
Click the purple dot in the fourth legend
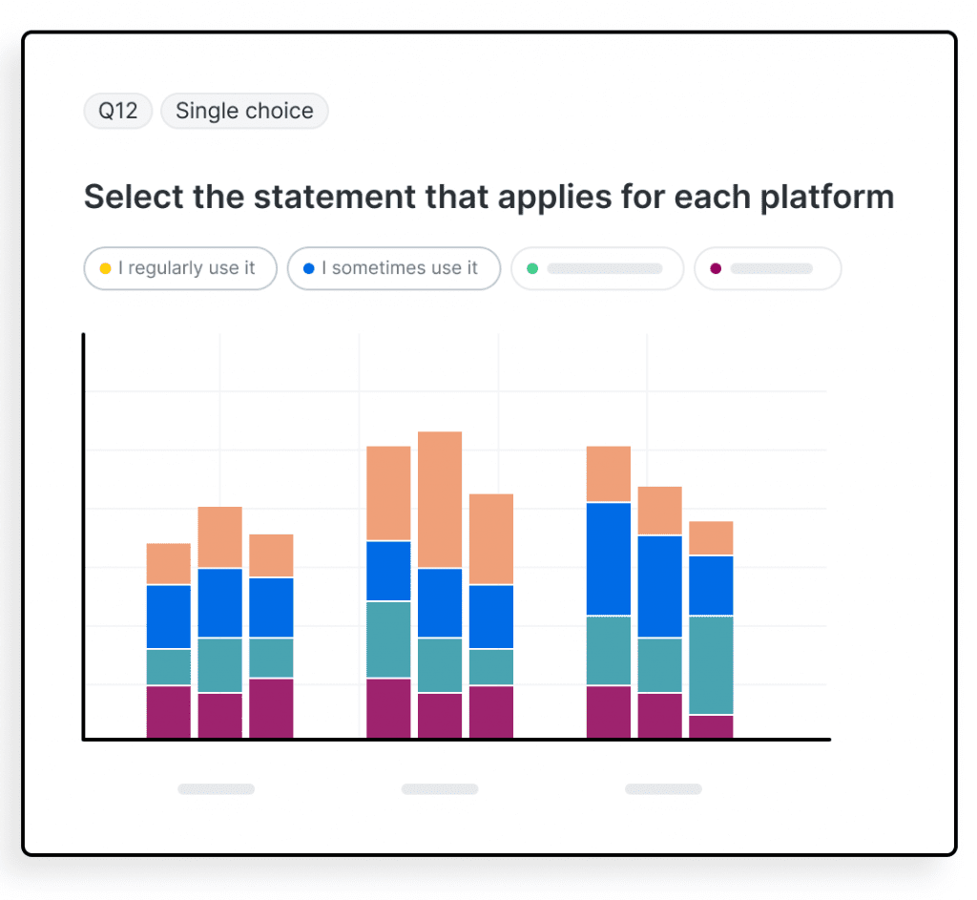click(x=716, y=268)
